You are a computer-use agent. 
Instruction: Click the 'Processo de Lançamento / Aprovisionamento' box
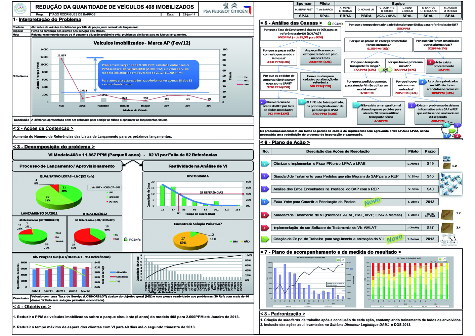point(67,166)
